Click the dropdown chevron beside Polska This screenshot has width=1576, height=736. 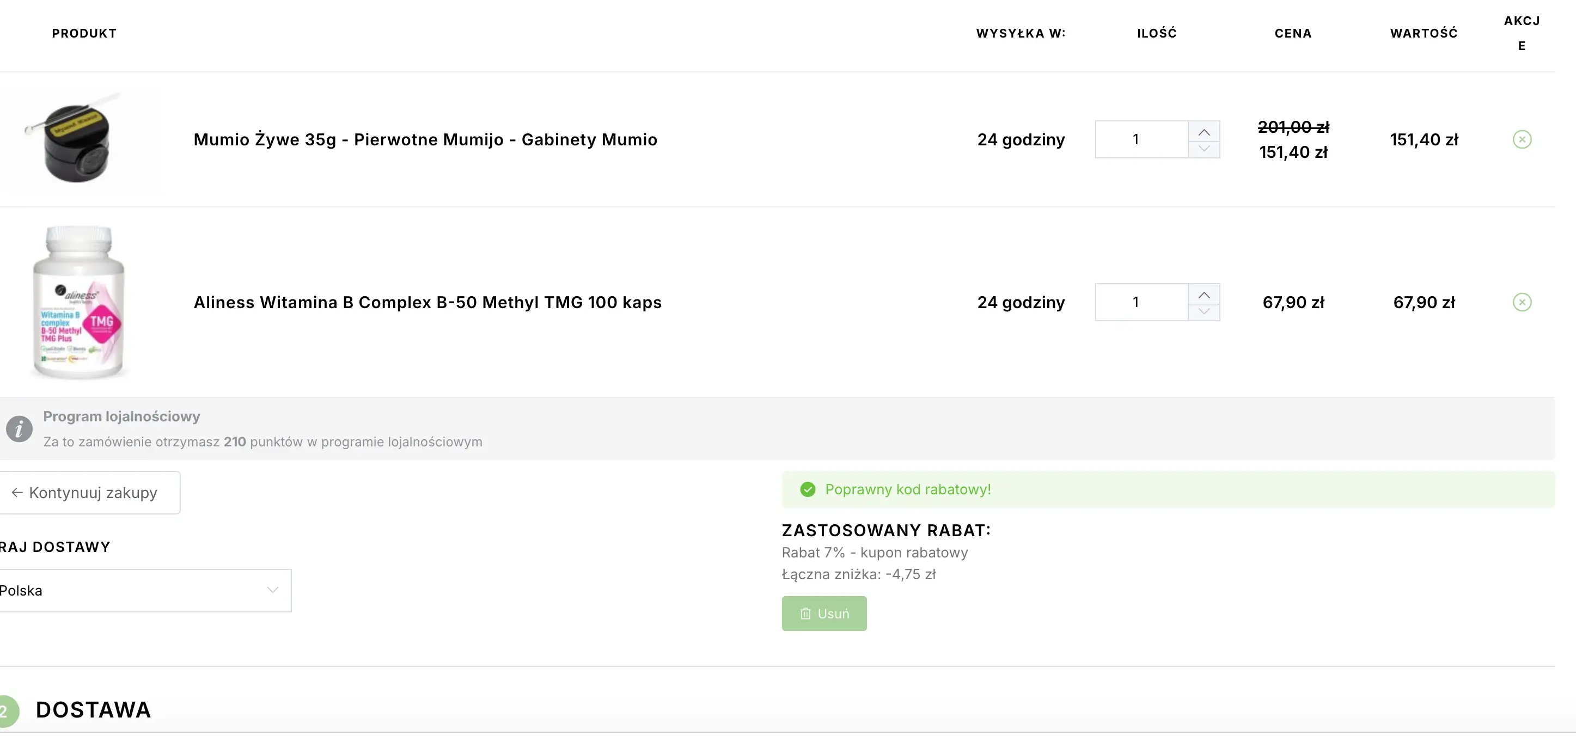pos(273,590)
